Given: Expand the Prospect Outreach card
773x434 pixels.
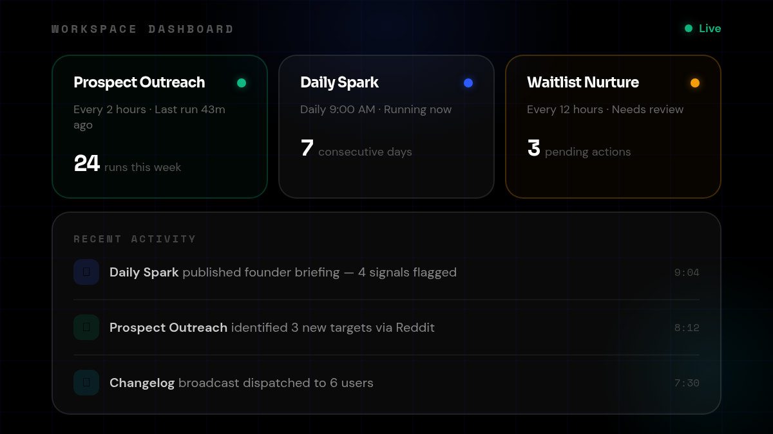Looking at the screenshot, I should [160, 127].
